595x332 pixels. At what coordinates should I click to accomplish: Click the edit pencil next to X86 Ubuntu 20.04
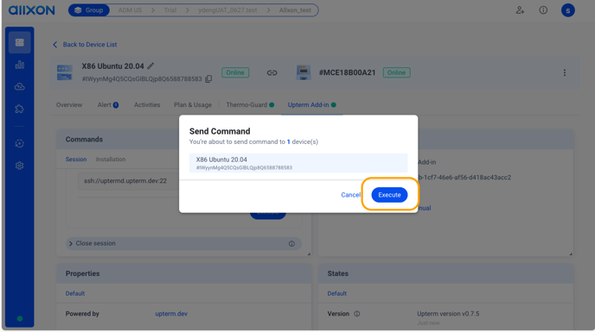click(x=150, y=66)
